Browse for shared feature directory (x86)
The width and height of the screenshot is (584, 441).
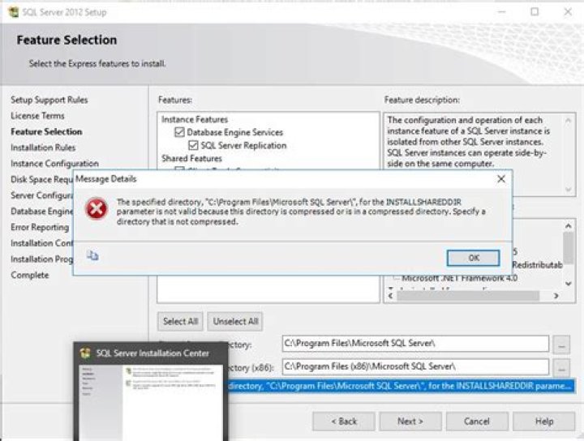(x=561, y=368)
